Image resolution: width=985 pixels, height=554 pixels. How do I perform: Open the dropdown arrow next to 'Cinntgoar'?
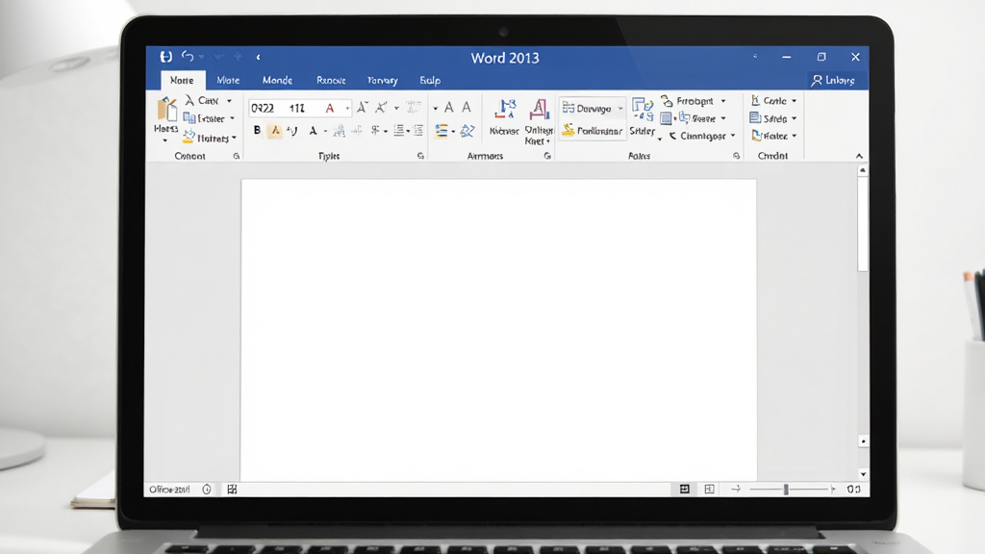pos(732,136)
